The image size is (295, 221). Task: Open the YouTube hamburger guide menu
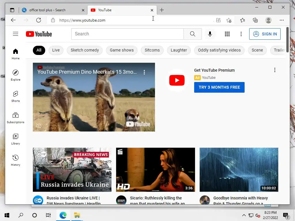16,34
